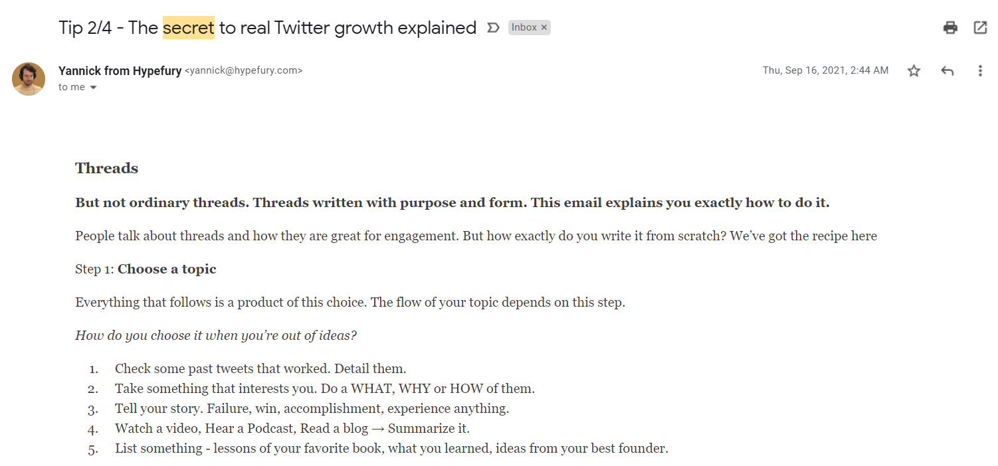Remove the Inbox label with its X
Image resolution: width=998 pixels, height=466 pixels.
pyautogui.click(x=544, y=27)
